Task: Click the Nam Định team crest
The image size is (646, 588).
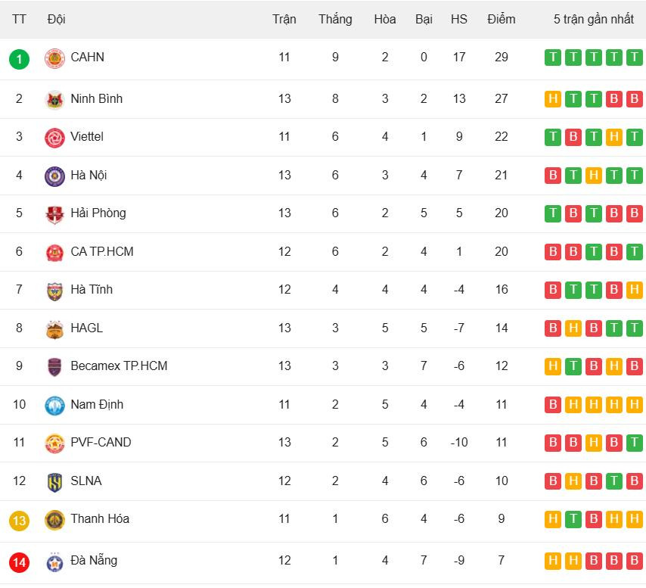Action: coord(54,405)
